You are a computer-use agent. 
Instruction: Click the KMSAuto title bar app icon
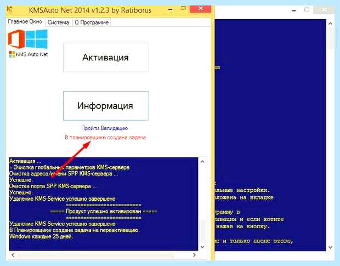[10, 9]
